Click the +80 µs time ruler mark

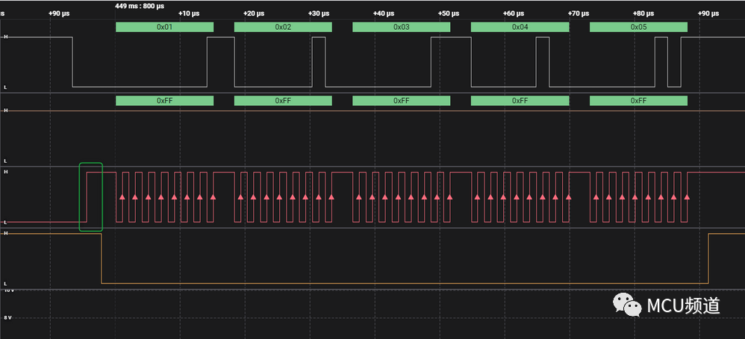click(x=643, y=13)
